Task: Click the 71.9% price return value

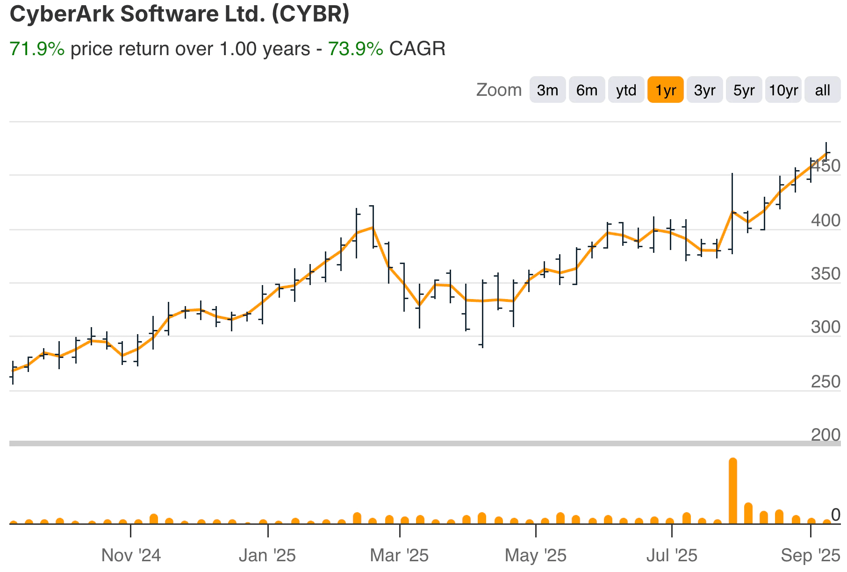Action: (37, 49)
